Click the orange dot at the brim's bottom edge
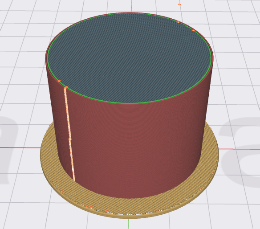 click(x=107, y=211)
